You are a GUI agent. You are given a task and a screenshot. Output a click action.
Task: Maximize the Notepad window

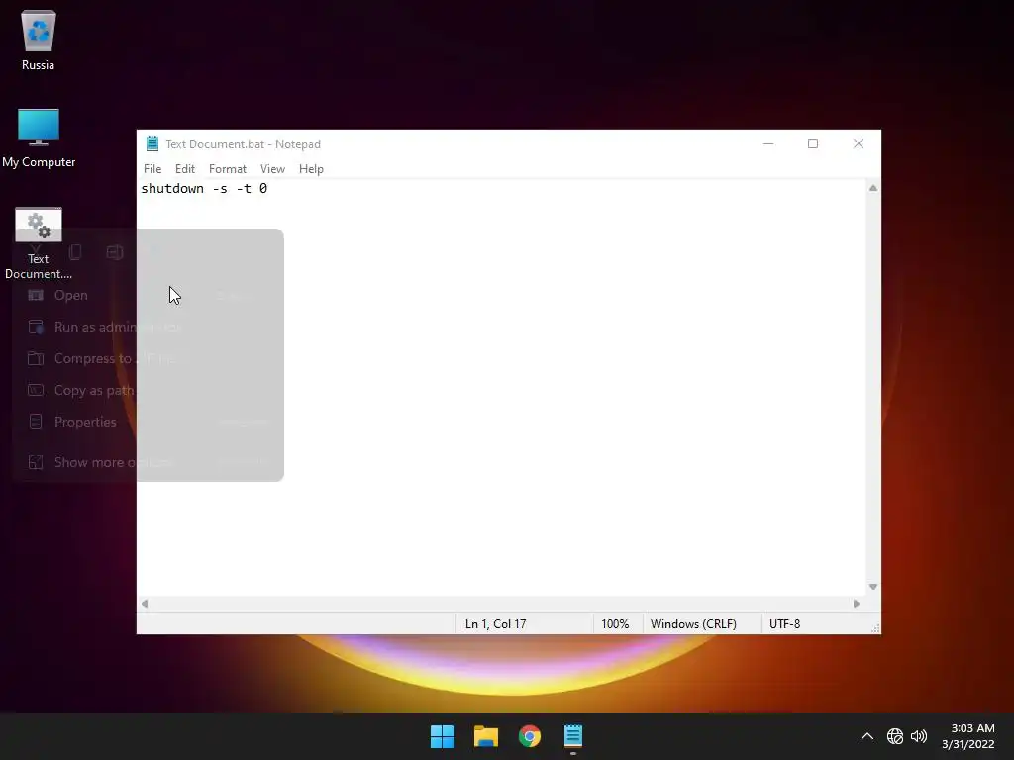(813, 143)
